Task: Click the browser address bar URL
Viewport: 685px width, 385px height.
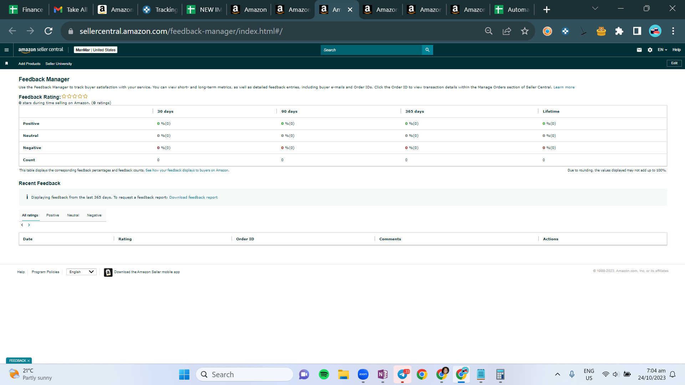Action: [x=181, y=31]
